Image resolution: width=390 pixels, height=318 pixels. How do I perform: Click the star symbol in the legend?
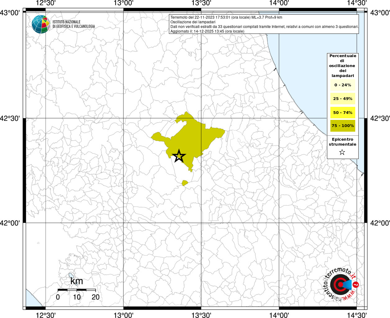pos(342,152)
